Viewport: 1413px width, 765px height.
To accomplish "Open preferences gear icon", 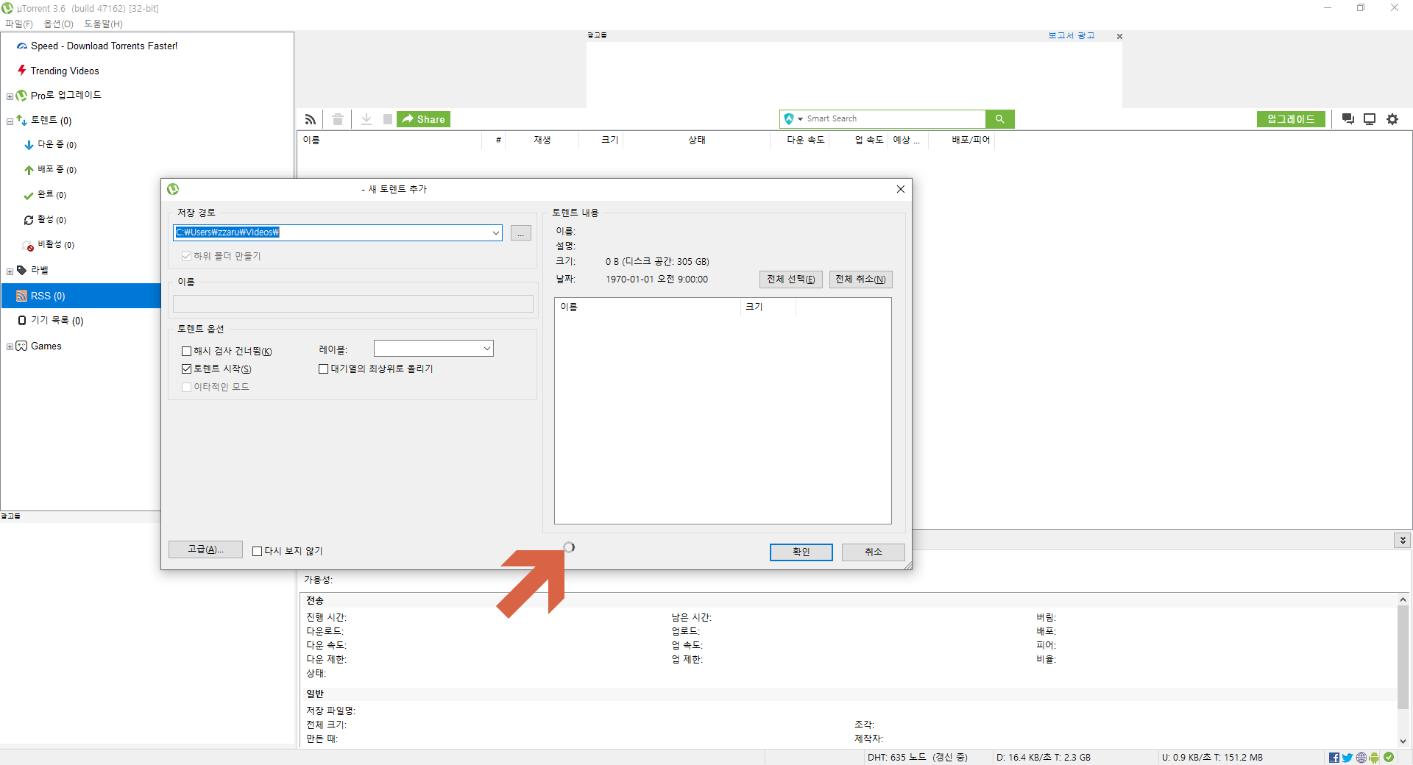I will coord(1392,119).
